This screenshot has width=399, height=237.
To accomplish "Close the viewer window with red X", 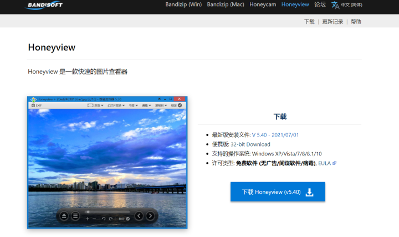I will [180, 99].
